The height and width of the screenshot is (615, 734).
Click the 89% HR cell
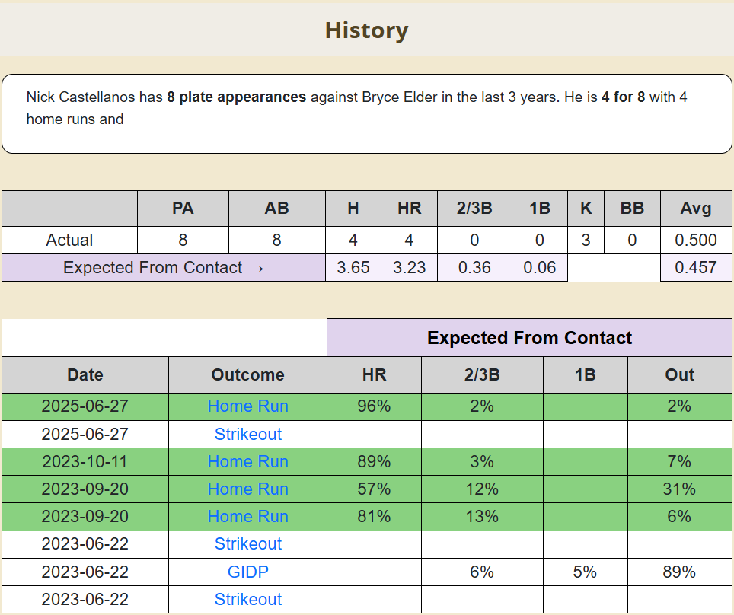point(374,461)
